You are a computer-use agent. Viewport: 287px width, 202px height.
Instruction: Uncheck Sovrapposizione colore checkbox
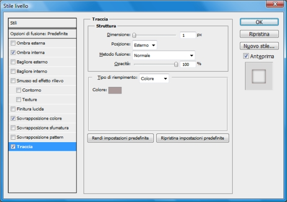coord(13,118)
